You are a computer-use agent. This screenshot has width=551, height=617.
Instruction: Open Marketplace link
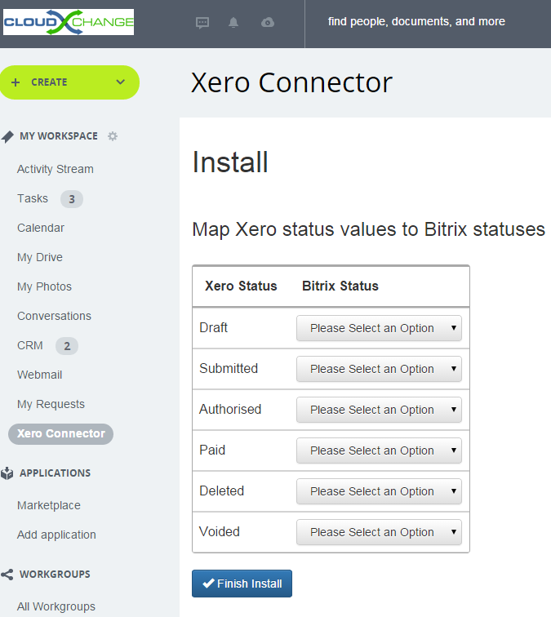(49, 506)
